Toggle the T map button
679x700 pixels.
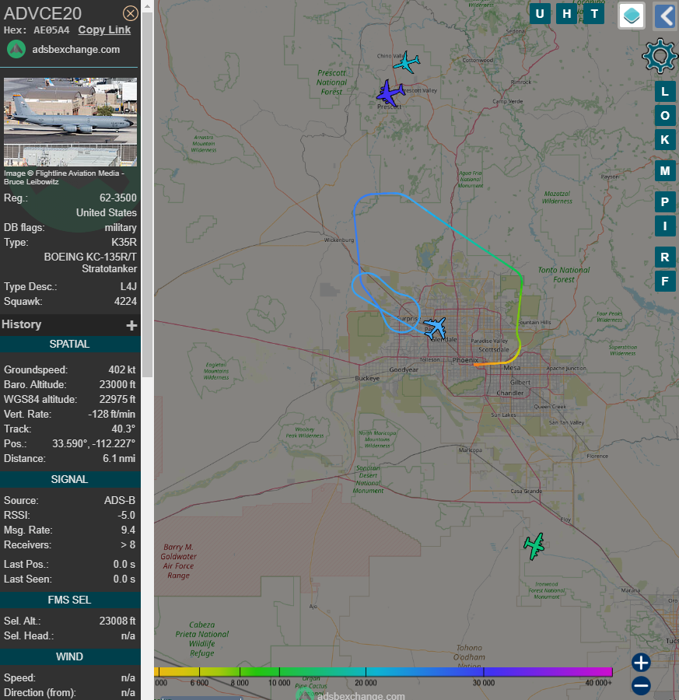[594, 13]
